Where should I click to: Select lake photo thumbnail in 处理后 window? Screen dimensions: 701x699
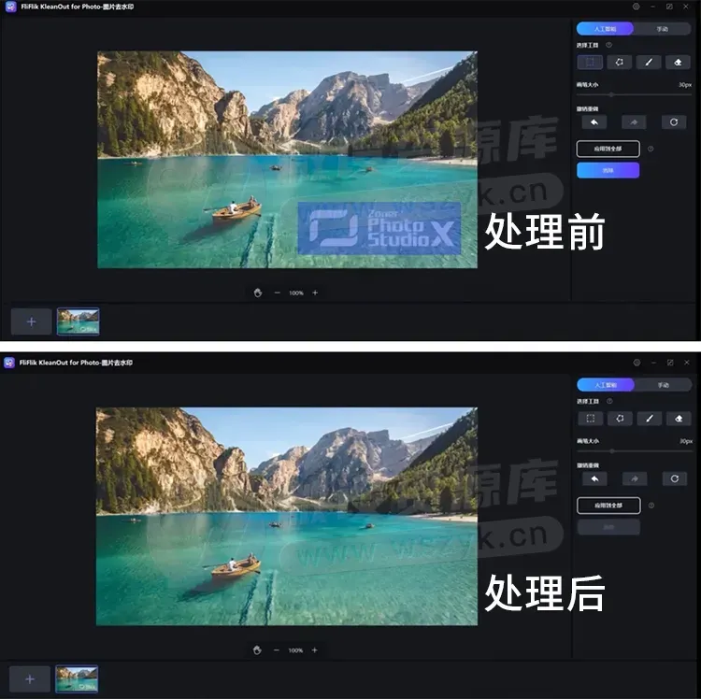point(77,678)
